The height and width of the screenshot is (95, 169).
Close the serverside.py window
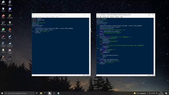[x=153, y=15]
